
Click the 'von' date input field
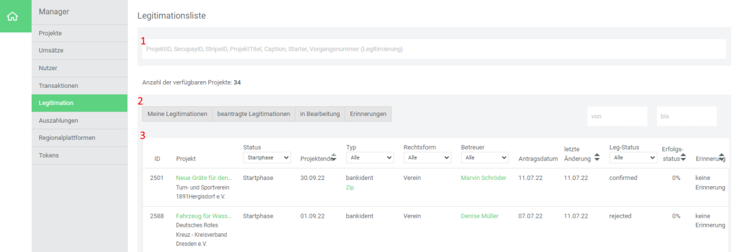point(617,116)
